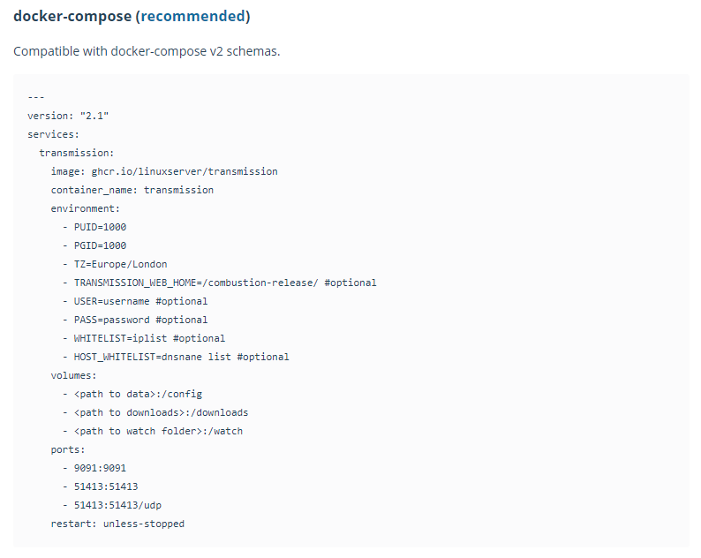The height and width of the screenshot is (558, 701).
Task: Click the ghcr.io/linuxserver/transmission image line
Action: tap(164, 171)
